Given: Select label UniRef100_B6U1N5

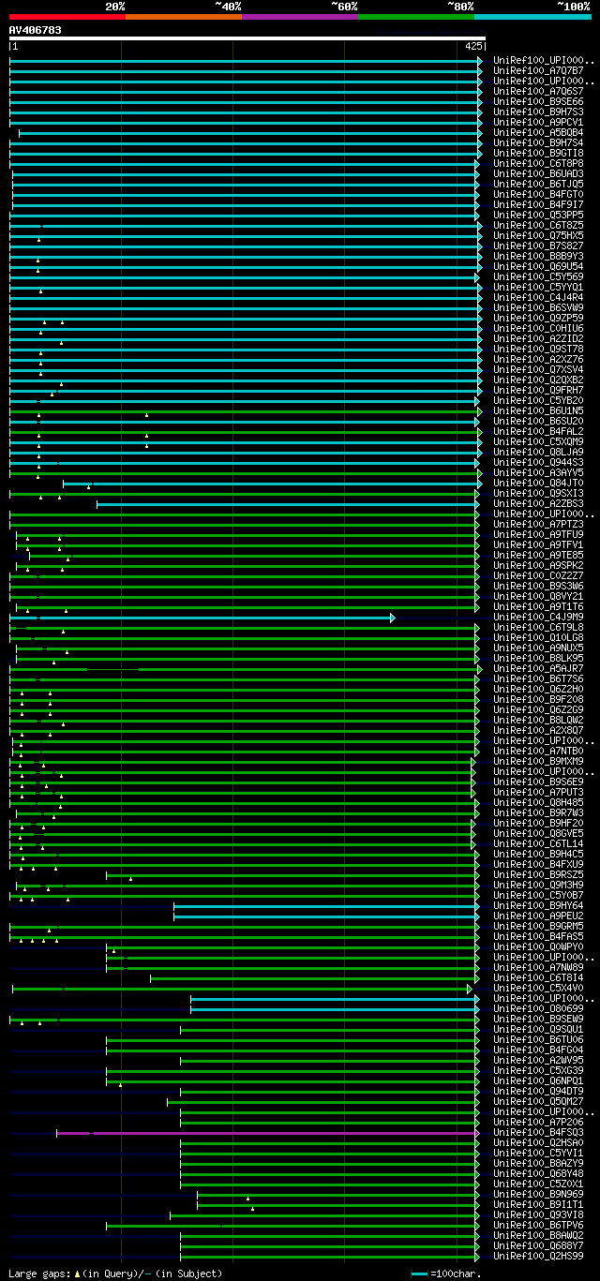Looking at the screenshot, I should (538, 411).
